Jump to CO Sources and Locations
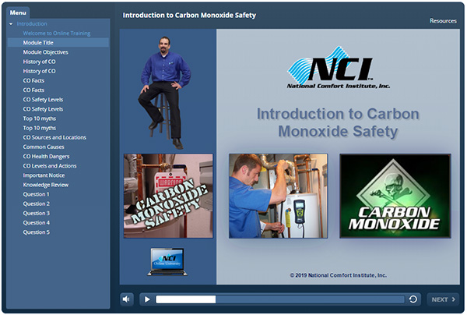467x315 pixels. pyautogui.click(x=54, y=137)
